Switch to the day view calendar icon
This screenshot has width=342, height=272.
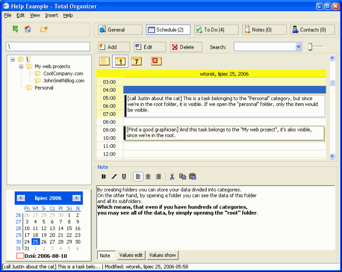click(120, 61)
